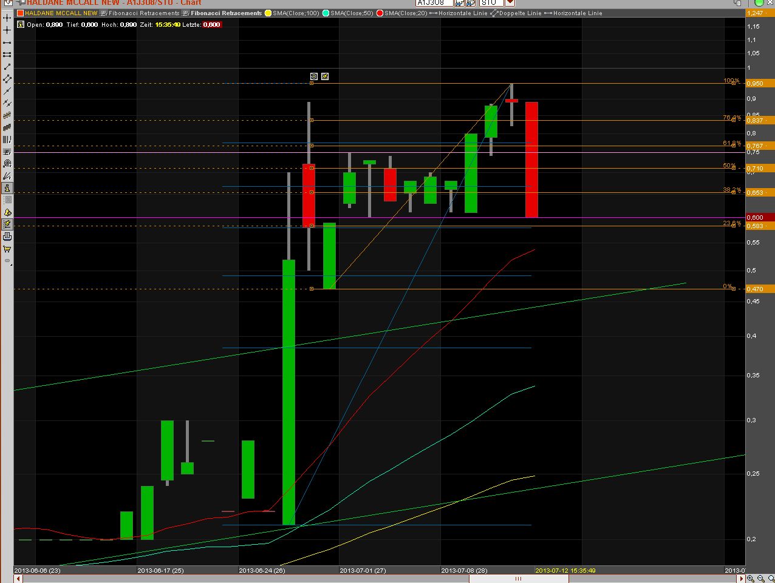Click the 2013-07-12 15:35:49 time label
The width and height of the screenshot is (775, 583).
(x=565, y=570)
